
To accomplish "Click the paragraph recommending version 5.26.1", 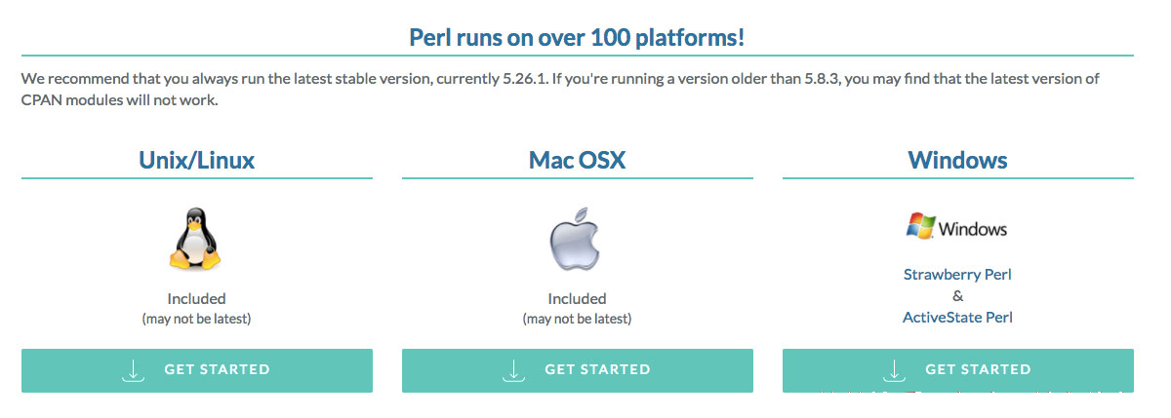I will 561,90.
